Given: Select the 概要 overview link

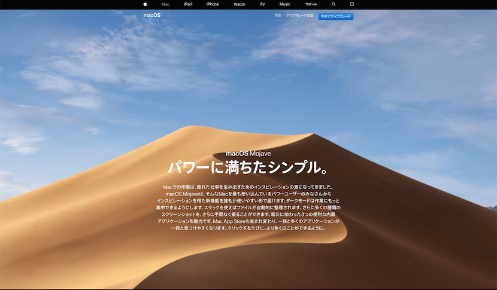Looking at the screenshot, I should (278, 15).
